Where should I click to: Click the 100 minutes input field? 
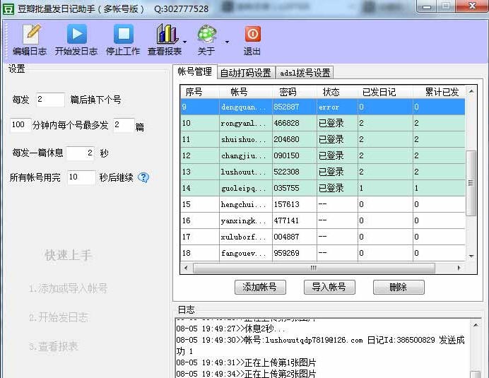coord(20,125)
